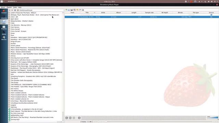Select the Babyshambles - Shotter's Nation folder
Image resolution: width=219 pixels, height=123 pixels.
[x=22, y=21]
